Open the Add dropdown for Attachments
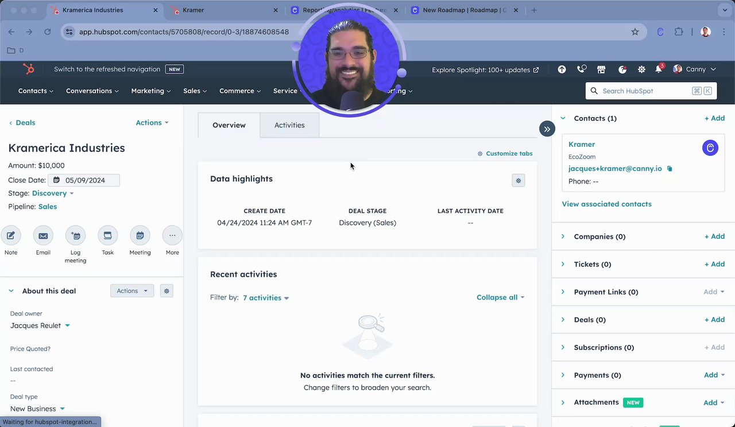 pos(714,403)
